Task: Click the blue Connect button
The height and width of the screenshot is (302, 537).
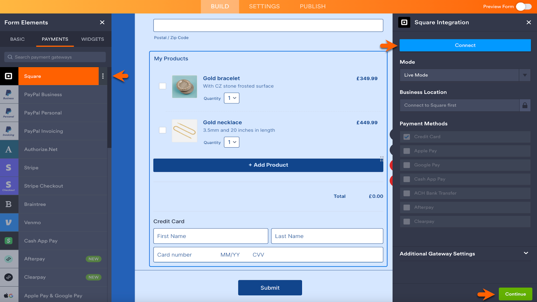Action: [x=465, y=45]
